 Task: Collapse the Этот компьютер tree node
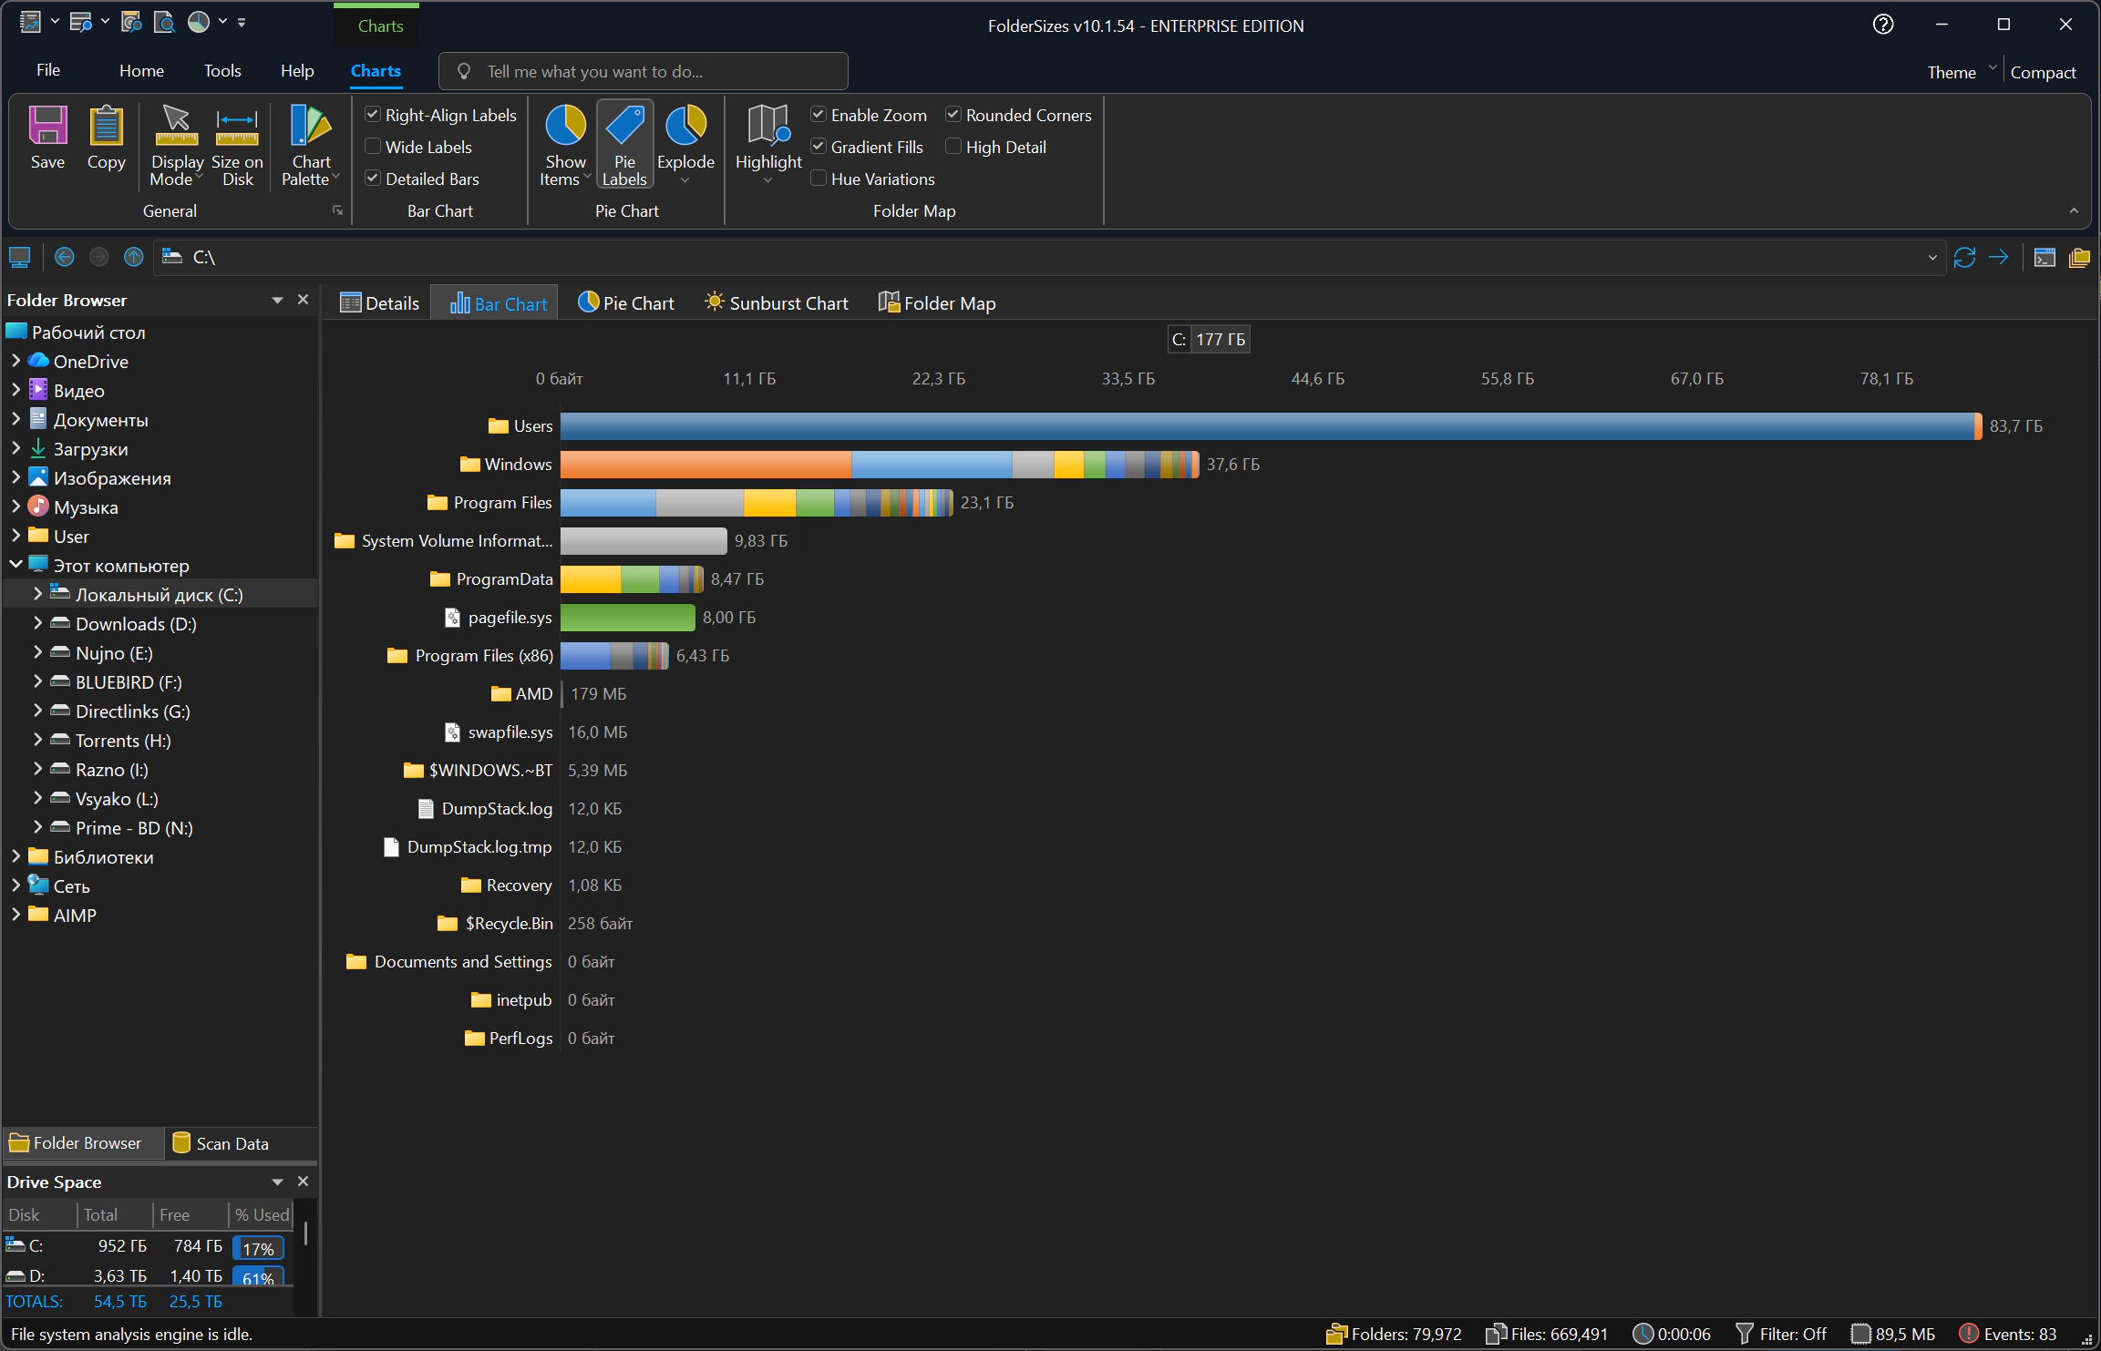(x=15, y=565)
